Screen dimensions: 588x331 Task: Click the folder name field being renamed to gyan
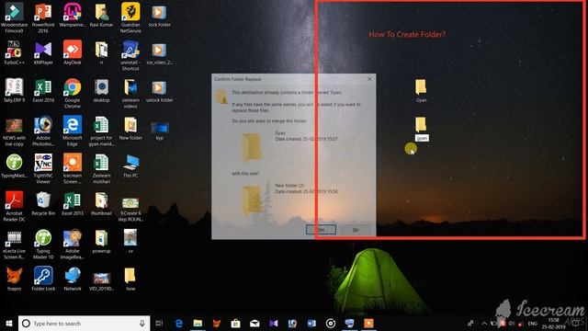422,138
